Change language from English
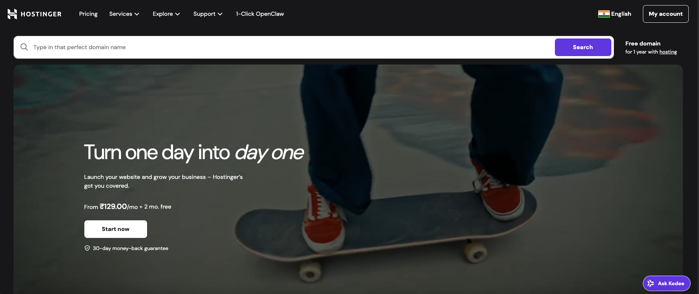699x294 pixels. 621,14
